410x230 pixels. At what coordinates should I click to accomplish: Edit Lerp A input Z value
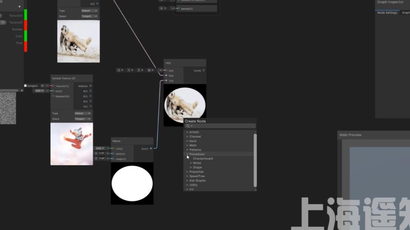142,70
